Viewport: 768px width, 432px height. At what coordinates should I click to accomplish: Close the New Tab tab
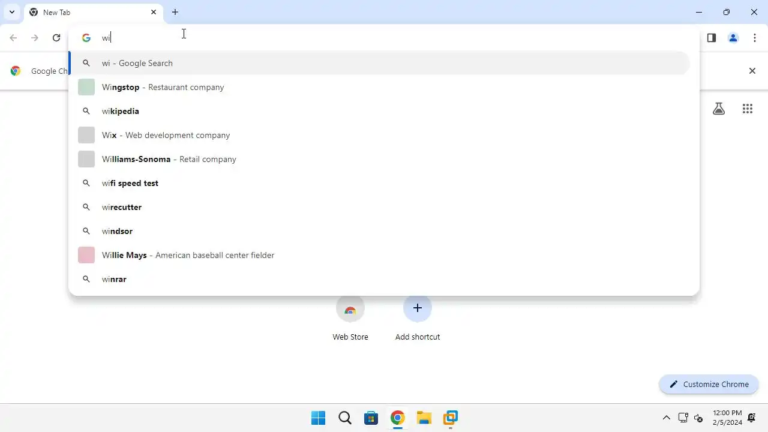154,12
